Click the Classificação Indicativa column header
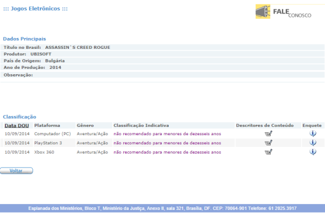The image size is (325, 217). pyautogui.click(x=141, y=125)
